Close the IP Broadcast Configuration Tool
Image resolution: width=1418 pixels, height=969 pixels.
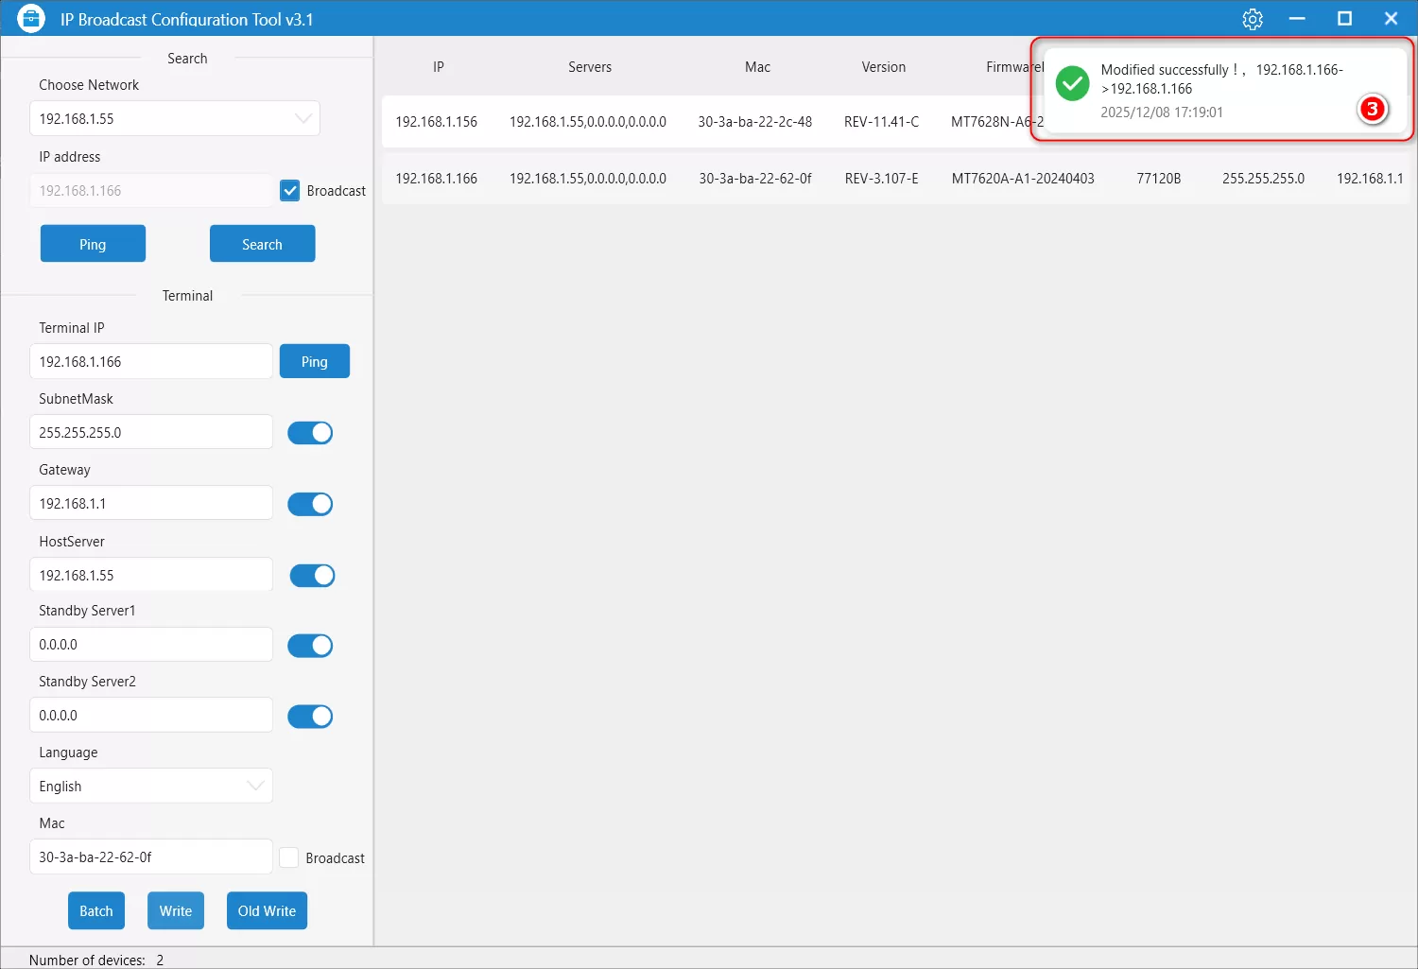(1391, 19)
